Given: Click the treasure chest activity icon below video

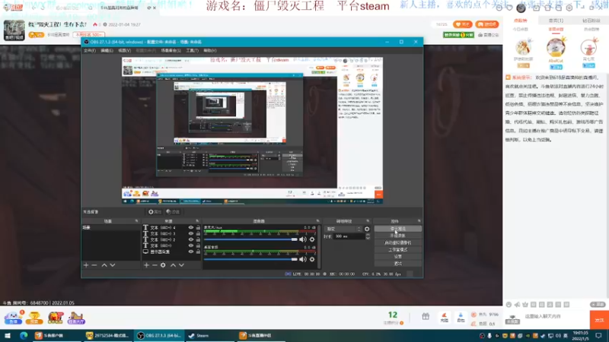Looking at the screenshot, I should click(55, 318).
